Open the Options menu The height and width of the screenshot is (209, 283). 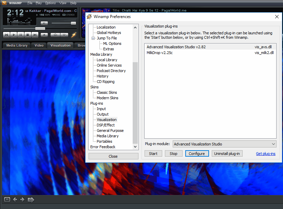tap(50, 3)
